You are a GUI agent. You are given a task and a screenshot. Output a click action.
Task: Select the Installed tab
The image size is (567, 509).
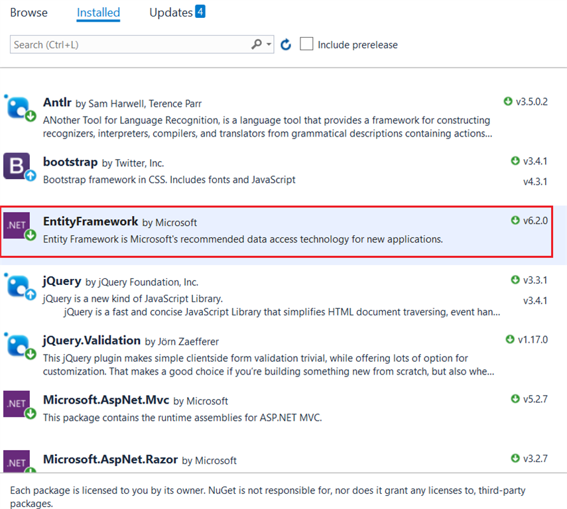[98, 13]
